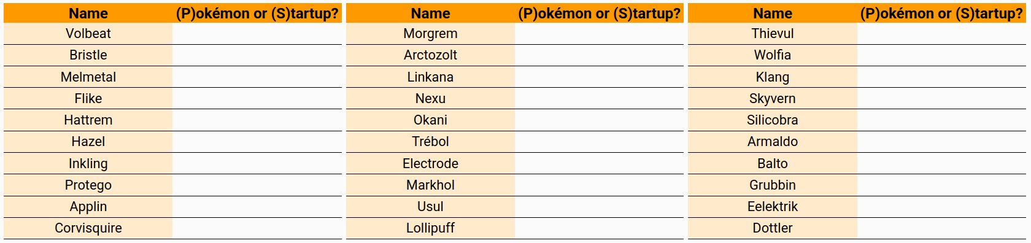Click the blank cell beside Dottler
1031x243 pixels.
[941, 228]
